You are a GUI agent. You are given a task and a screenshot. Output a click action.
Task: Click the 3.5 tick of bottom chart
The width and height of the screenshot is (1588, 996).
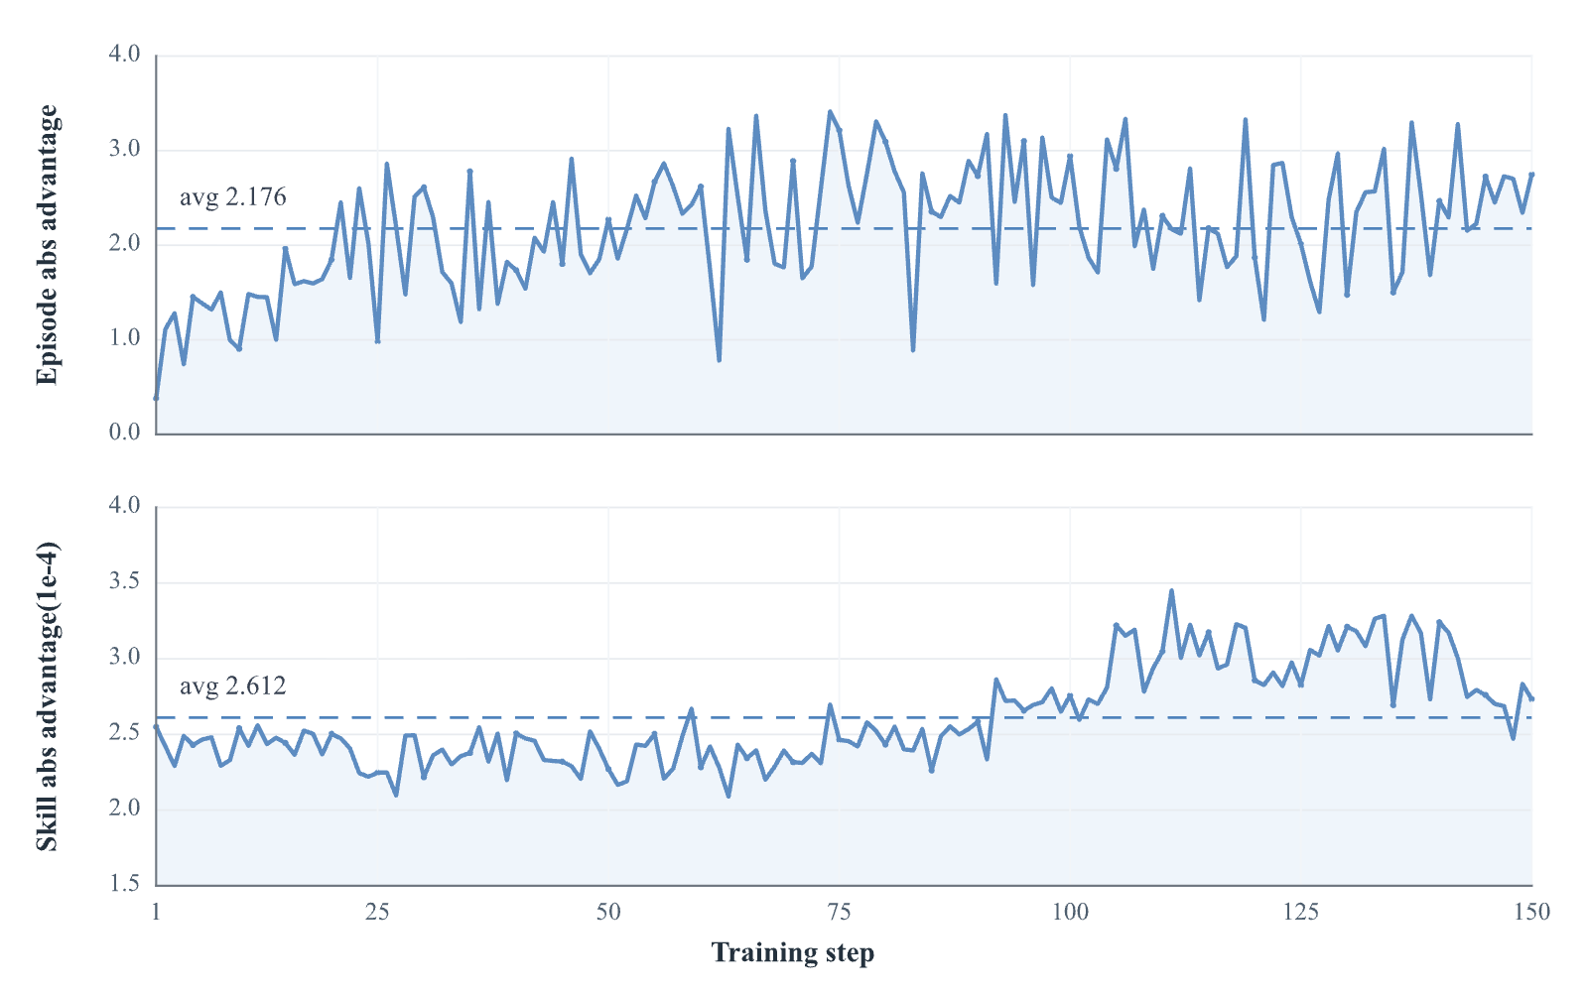[x=124, y=581]
